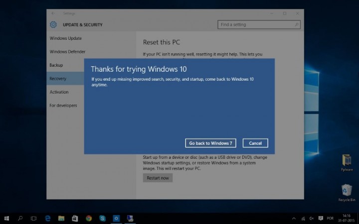Open File Explorer from taskbar
This screenshot has width=359, height=224.
coord(61,219)
